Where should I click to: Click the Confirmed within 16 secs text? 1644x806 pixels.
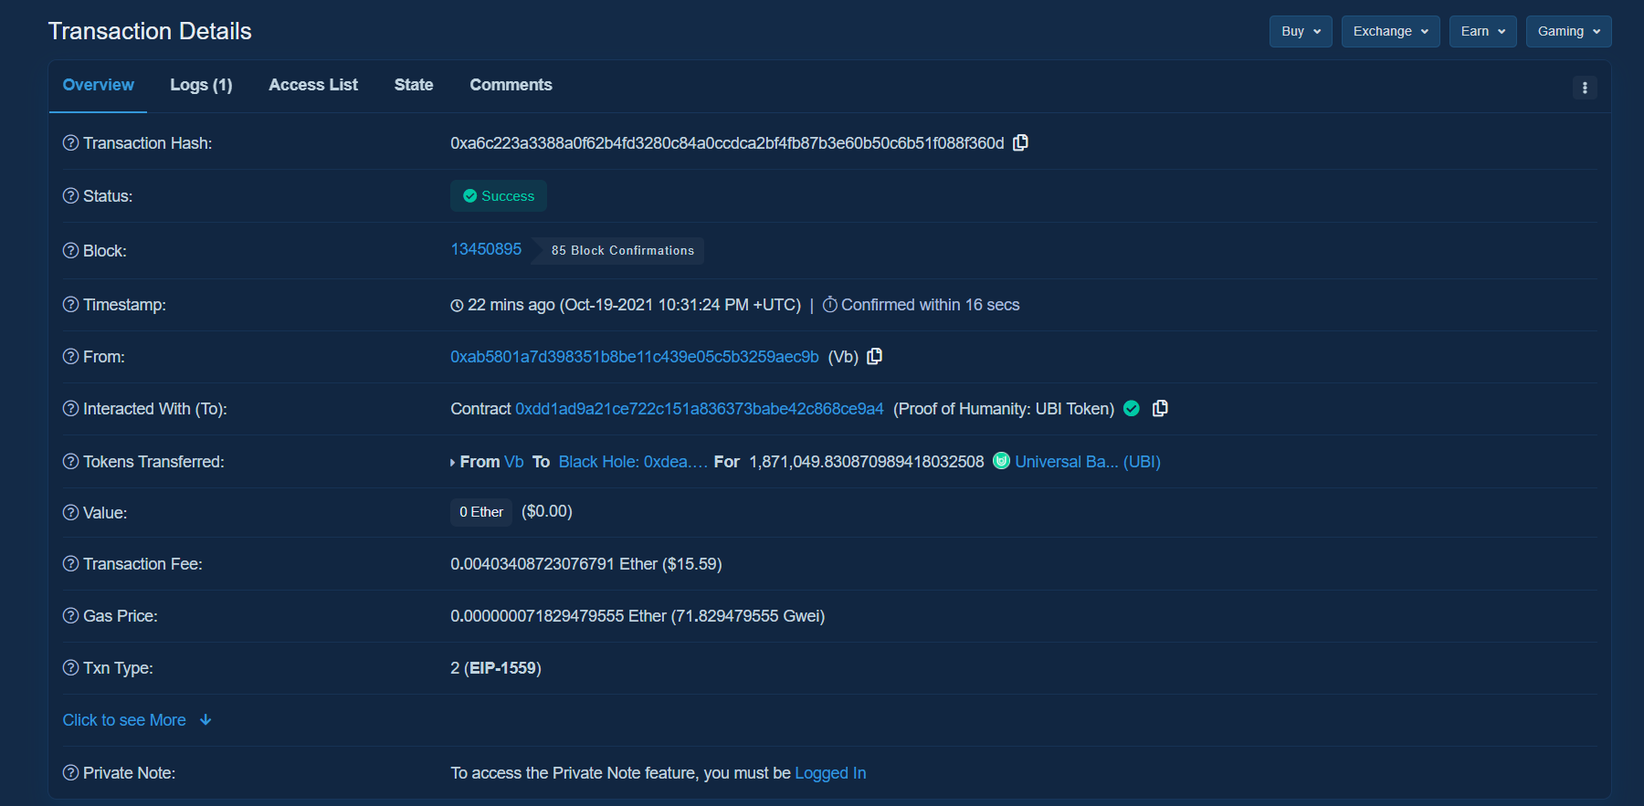coord(930,305)
